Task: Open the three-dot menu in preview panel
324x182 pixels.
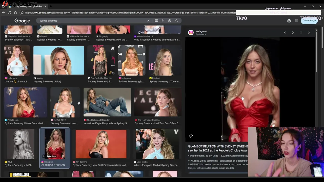Action: (x=301, y=33)
